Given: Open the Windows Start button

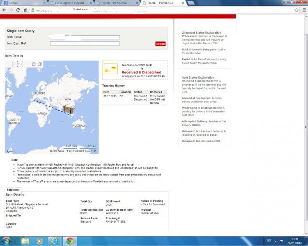Looking at the screenshot, I should point(6,241).
